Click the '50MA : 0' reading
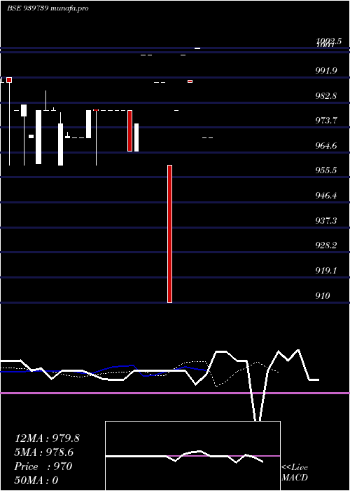Viewport: 350px width, 491px height. pyautogui.click(x=36, y=480)
